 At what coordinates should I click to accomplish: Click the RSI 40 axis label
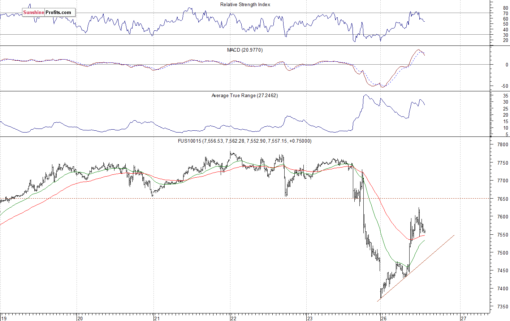(x=506, y=30)
